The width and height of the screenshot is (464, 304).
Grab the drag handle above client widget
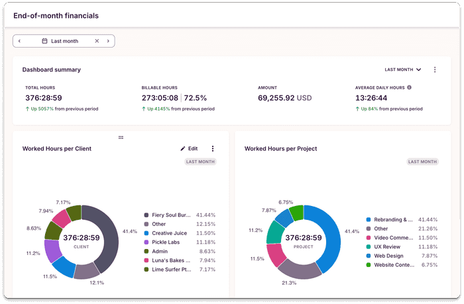click(x=121, y=137)
